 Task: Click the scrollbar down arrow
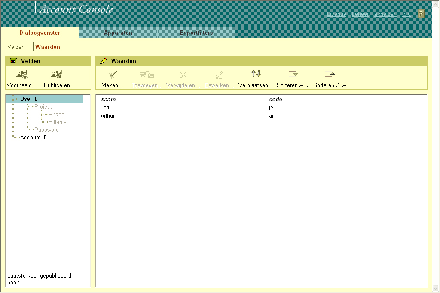435,288
